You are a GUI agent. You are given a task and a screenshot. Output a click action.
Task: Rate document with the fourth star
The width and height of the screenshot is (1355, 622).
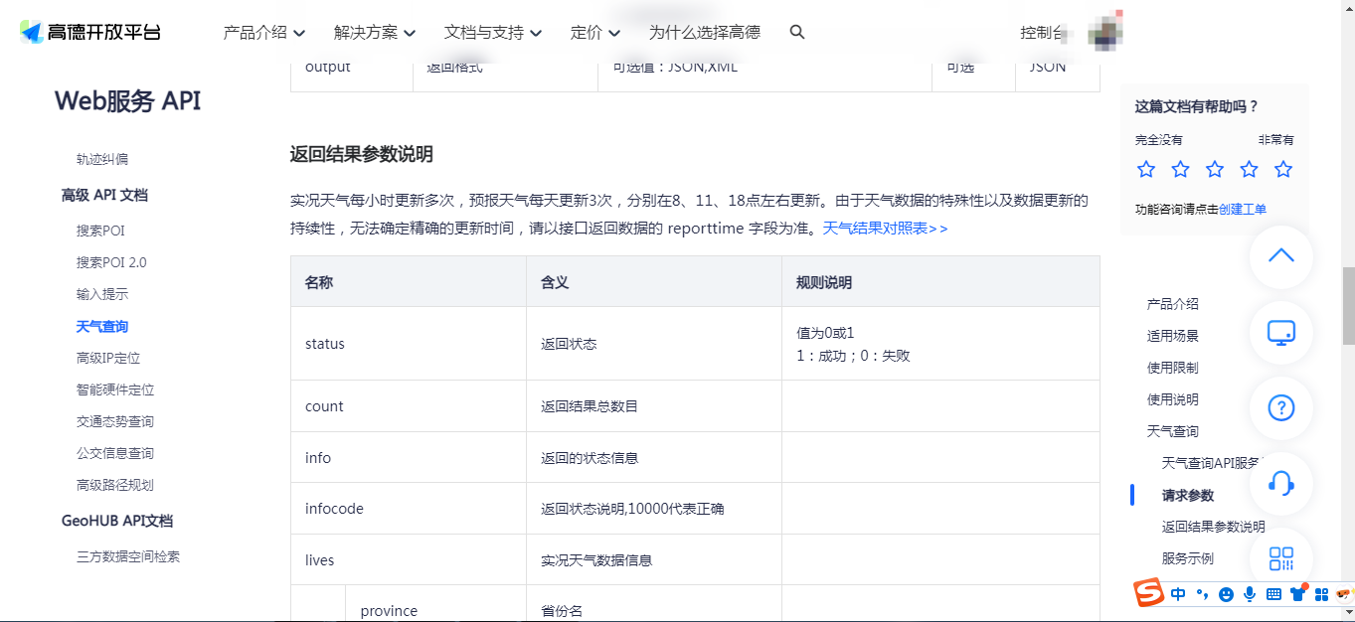[x=1249, y=169]
